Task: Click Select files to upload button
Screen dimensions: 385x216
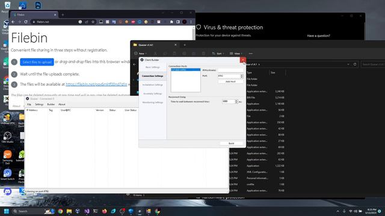Action: [37, 62]
